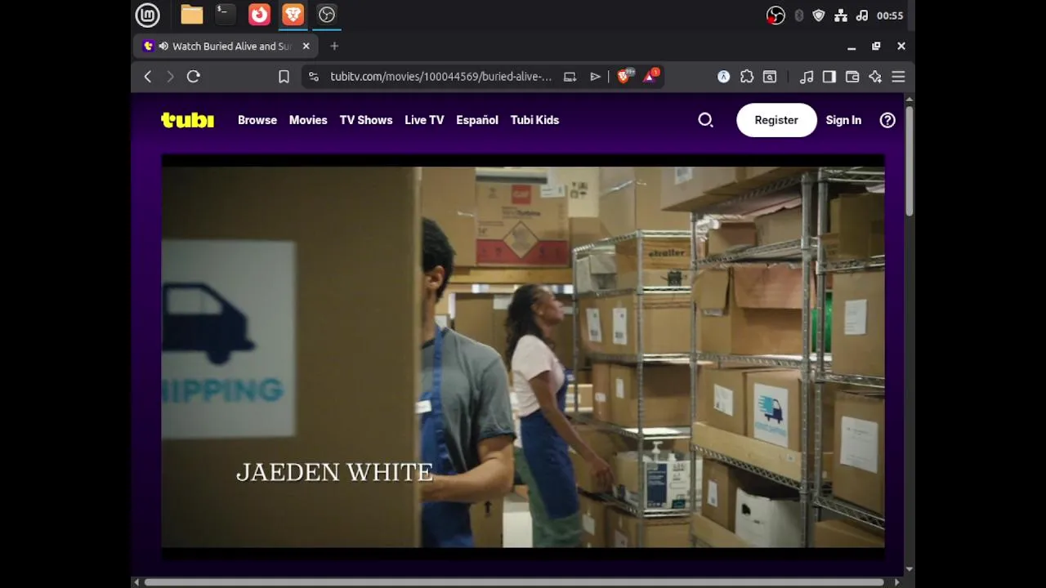The width and height of the screenshot is (1046, 588).
Task: Click the vertical page scrollbar thumb
Action: [x=910, y=160]
